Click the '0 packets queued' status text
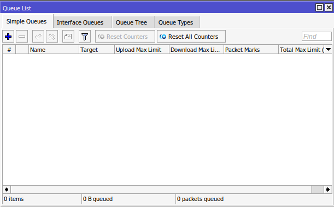 (x=200, y=199)
